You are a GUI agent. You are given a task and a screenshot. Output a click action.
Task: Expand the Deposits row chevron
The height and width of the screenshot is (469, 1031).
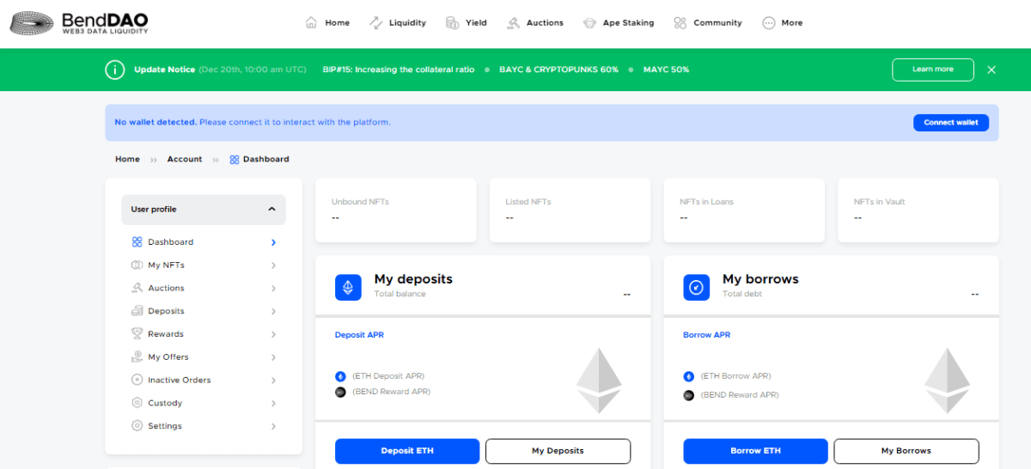click(273, 311)
